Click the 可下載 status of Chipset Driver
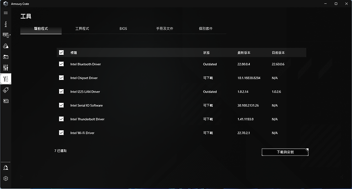This screenshot has width=352, height=189. click(x=208, y=78)
